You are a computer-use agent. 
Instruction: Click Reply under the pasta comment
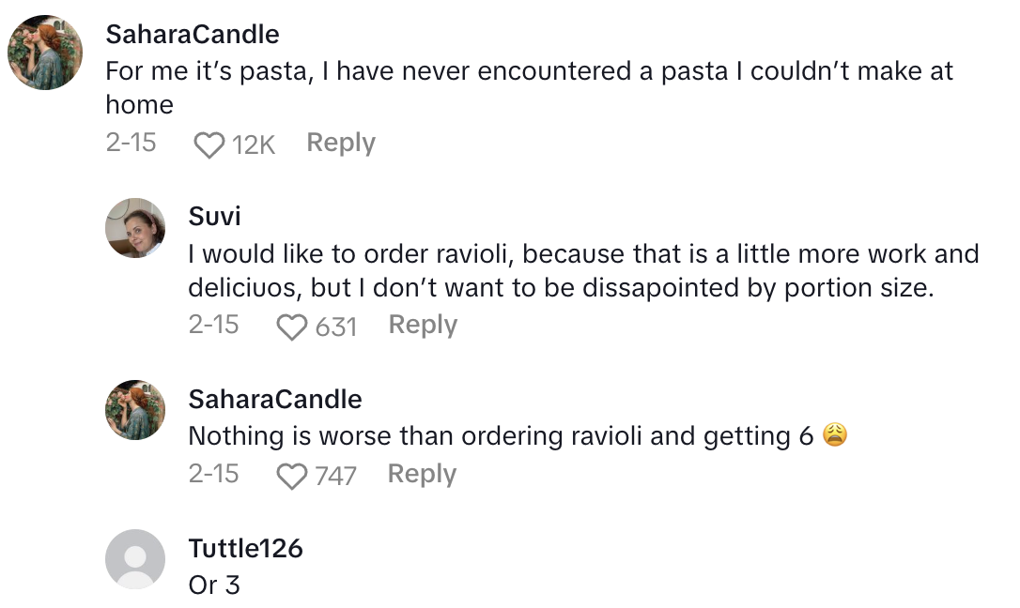coord(340,143)
